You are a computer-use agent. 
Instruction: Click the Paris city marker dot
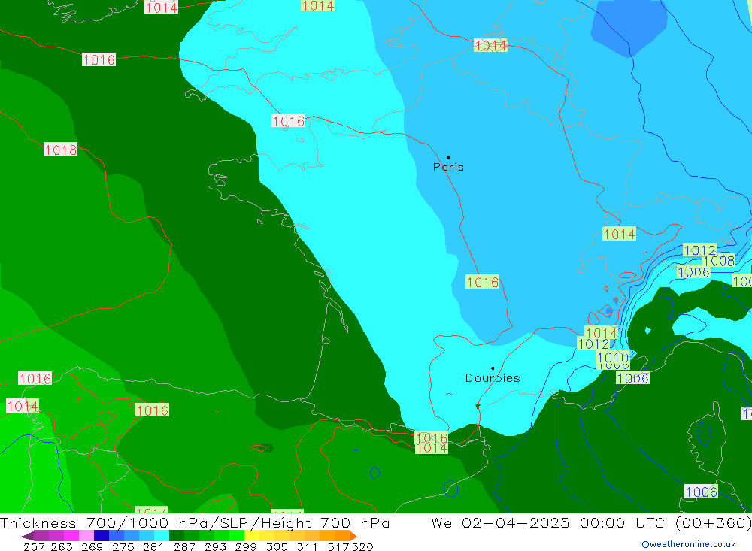(x=448, y=157)
